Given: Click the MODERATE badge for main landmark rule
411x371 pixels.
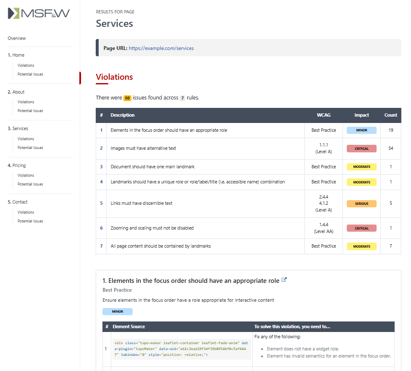Looking at the screenshot, I should 361,167.
